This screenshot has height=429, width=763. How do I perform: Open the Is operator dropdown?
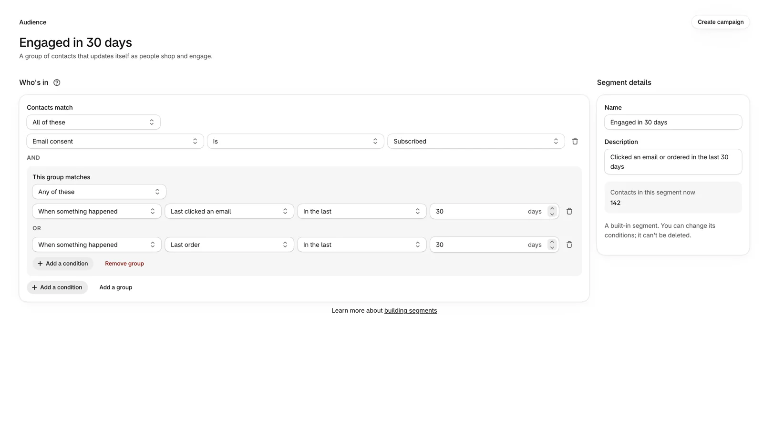click(295, 141)
